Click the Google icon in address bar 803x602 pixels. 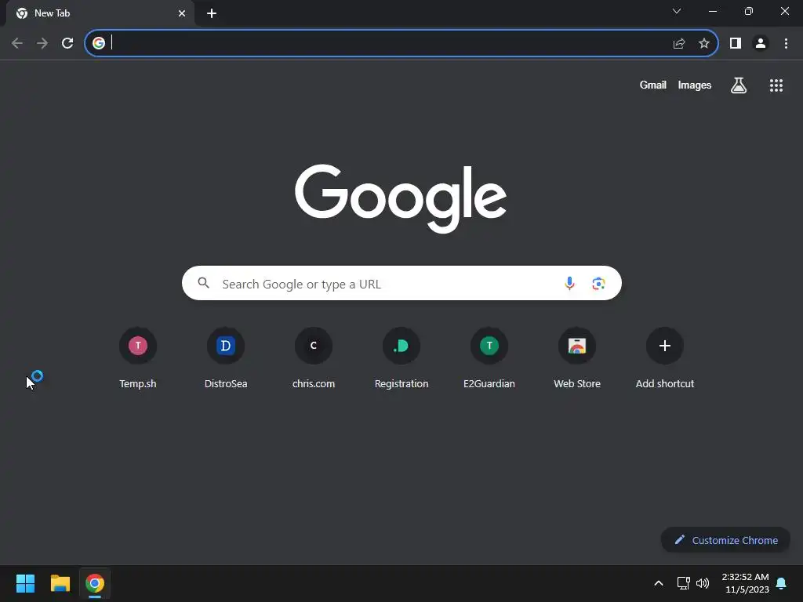click(99, 43)
